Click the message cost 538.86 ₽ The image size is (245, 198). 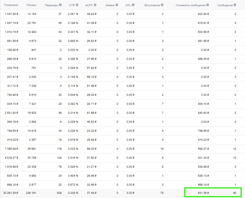pos(203,167)
